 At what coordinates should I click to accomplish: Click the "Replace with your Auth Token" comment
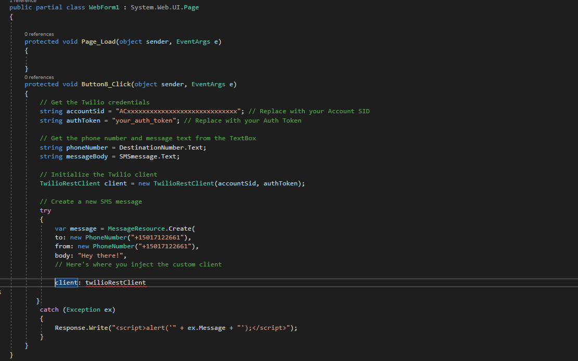pyautogui.click(x=242, y=121)
